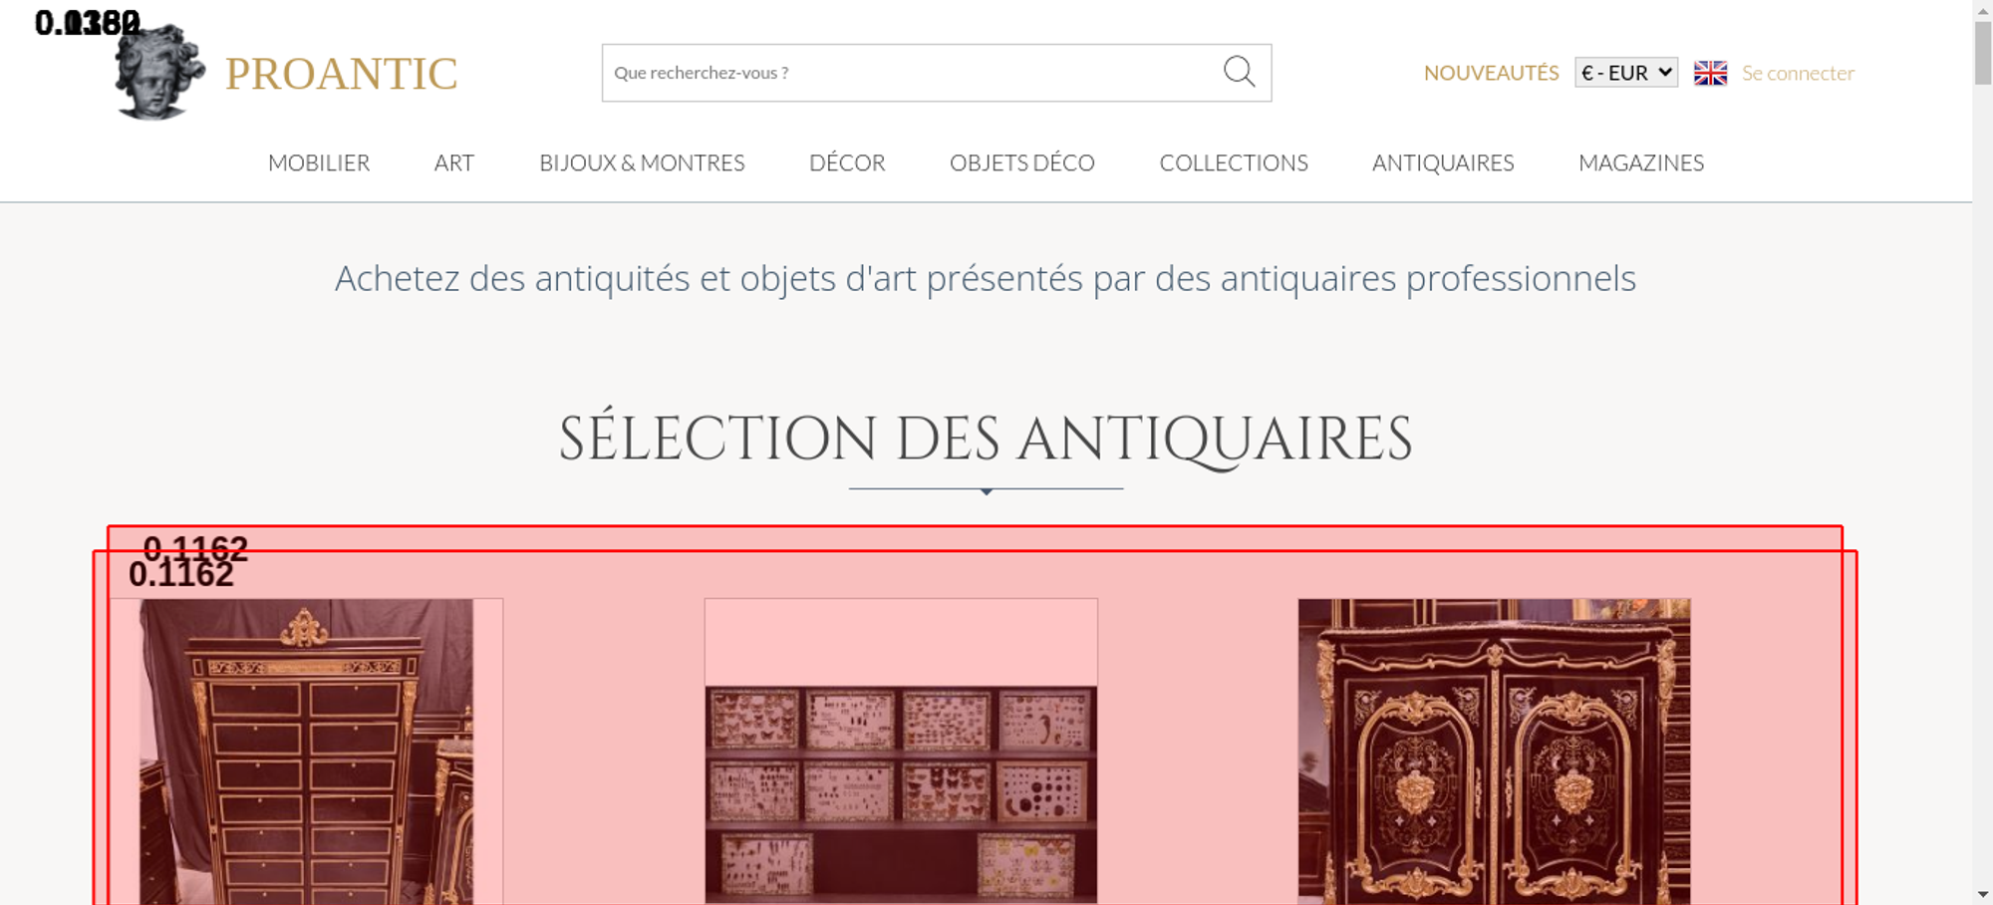
Task: Open the EUR currency dropdown
Action: [1626, 73]
